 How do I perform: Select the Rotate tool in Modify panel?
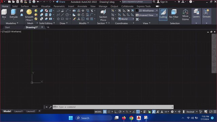click(83, 15)
